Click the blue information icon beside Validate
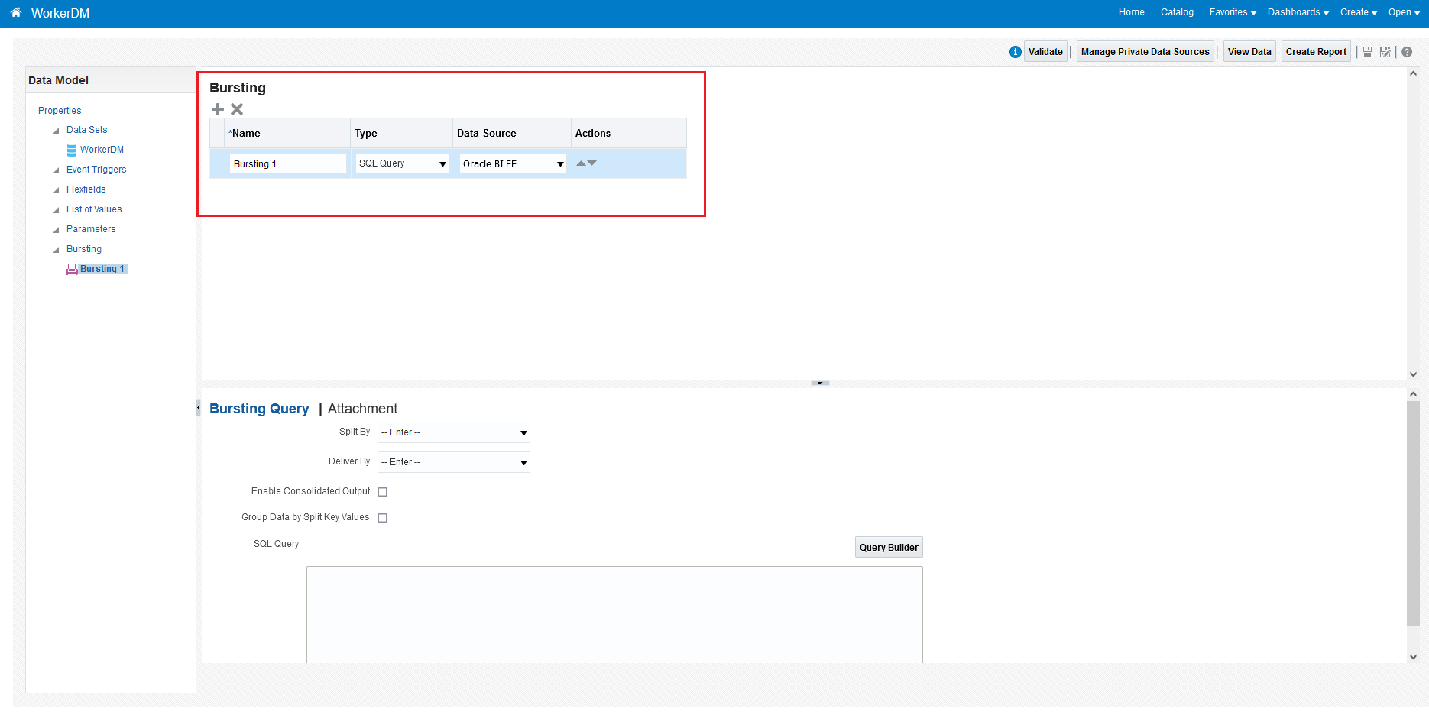 [x=1015, y=51]
